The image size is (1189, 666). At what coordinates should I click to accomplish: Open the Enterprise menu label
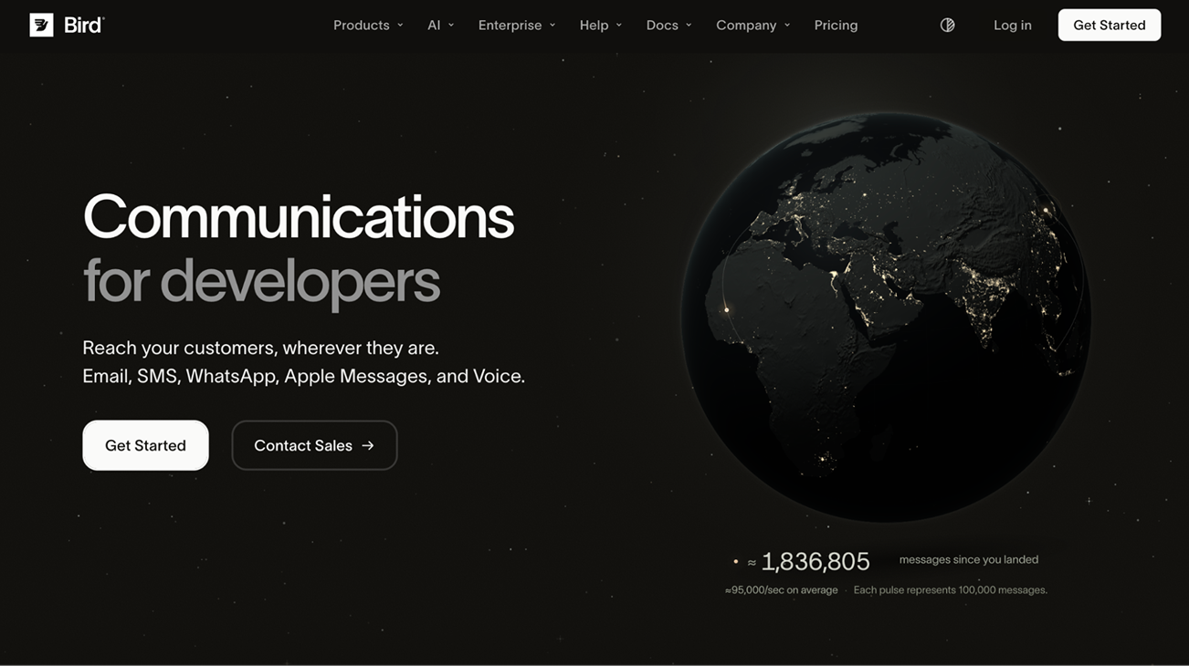tap(510, 26)
